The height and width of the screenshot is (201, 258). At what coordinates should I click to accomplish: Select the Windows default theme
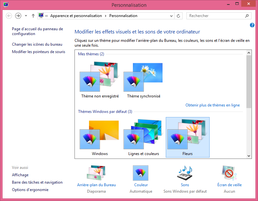(x=100, y=137)
